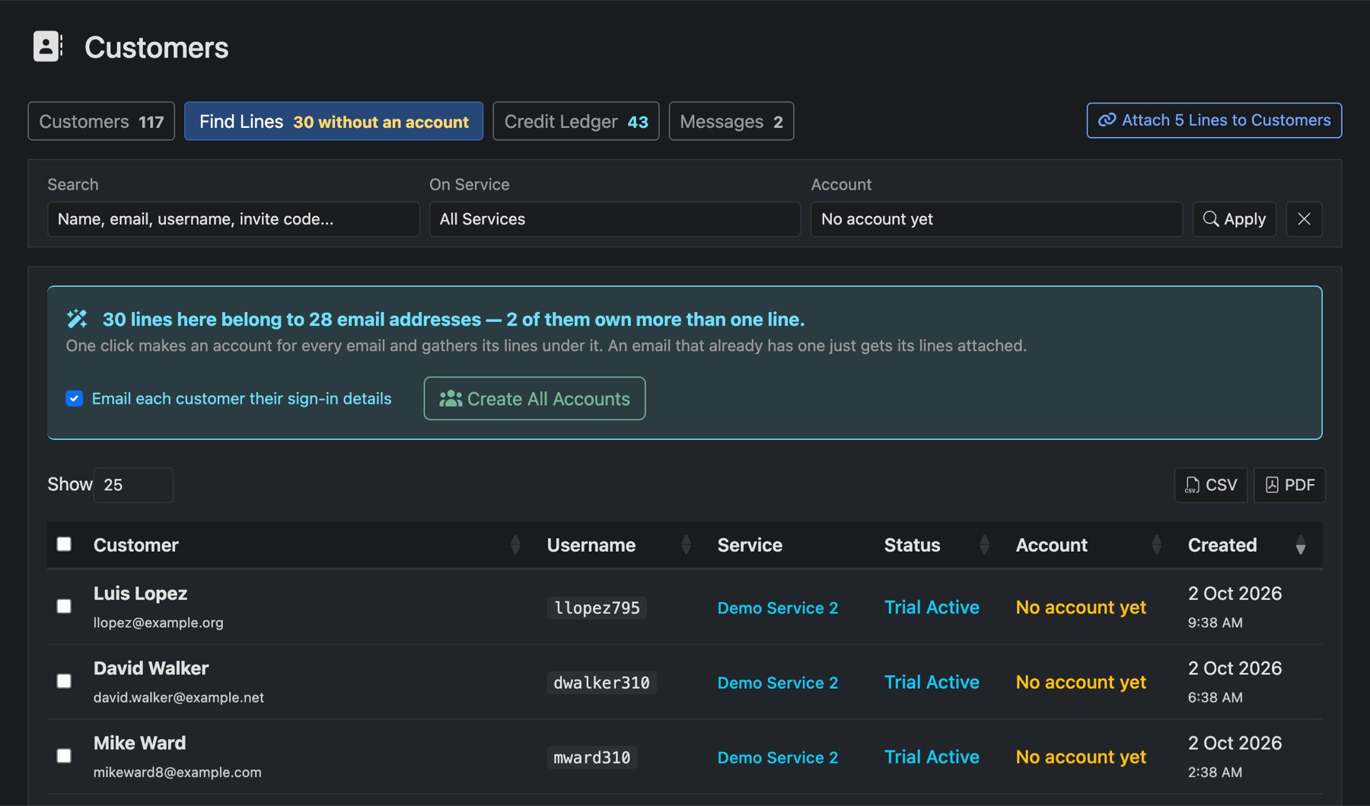Export the table as CSV
Viewport: 1370px width, 806px height.
pos(1211,485)
